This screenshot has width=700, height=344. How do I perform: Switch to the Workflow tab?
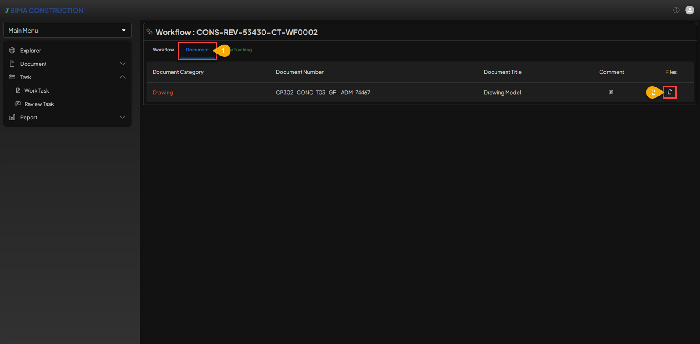click(x=163, y=50)
